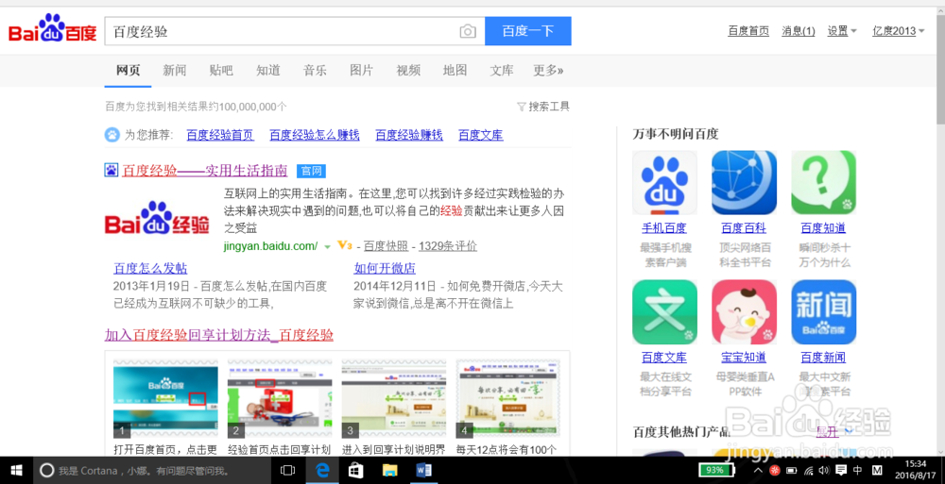Viewport: 945px width, 484px height.
Task: Switch to the 知道 tab
Action: (268, 71)
